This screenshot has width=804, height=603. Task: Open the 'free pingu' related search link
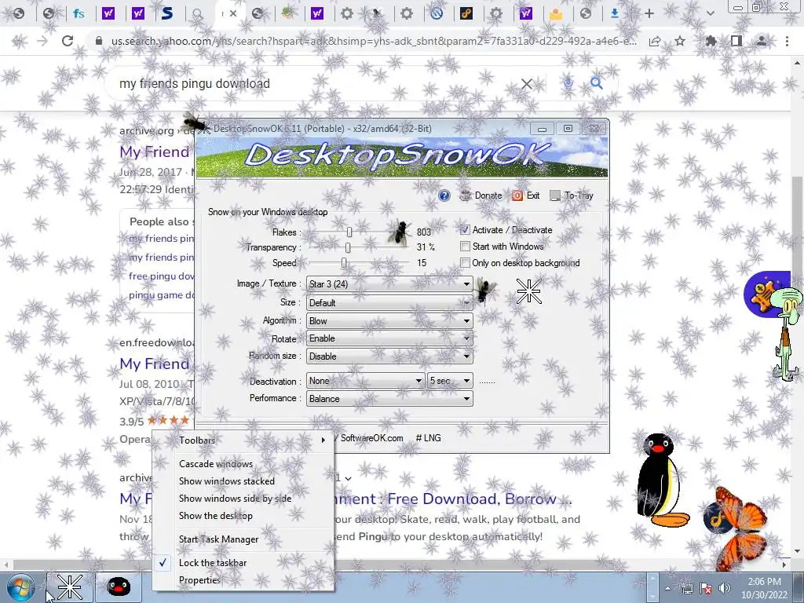pyautogui.click(x=161, y=276)
